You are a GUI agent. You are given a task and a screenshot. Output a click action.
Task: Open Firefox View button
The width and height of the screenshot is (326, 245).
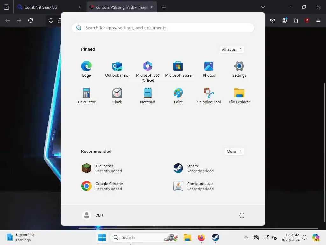pyautogui.click(x=6, y=7)
